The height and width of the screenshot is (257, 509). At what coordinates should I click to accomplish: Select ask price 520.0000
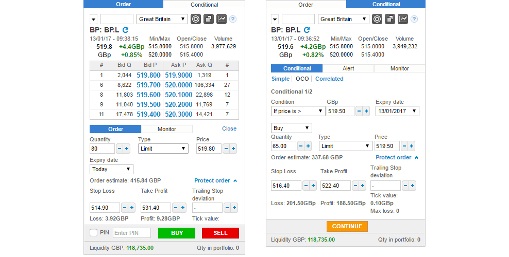coord(179,85)
